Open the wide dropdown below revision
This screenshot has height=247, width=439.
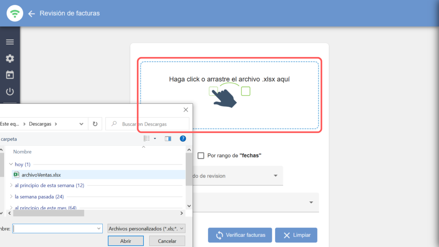coord(256,202)
